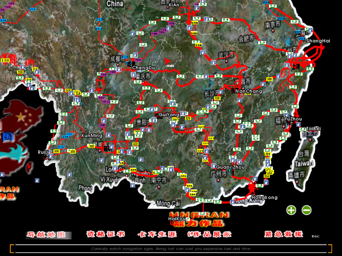This screenshot has height=256, width=342.
Task: Select gas station icon beside Hong Kong map label
Action: coord(233,201)
